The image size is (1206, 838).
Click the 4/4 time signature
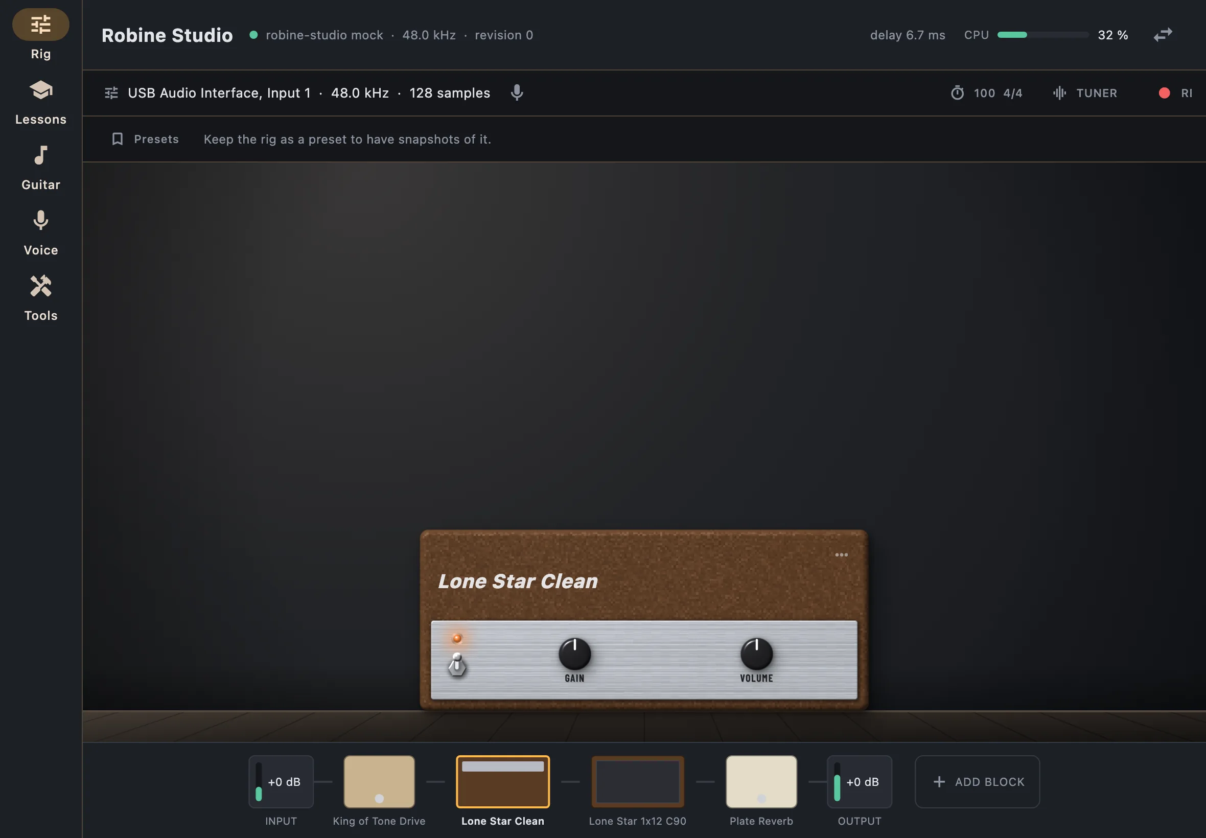click(x=1012, y=93)
